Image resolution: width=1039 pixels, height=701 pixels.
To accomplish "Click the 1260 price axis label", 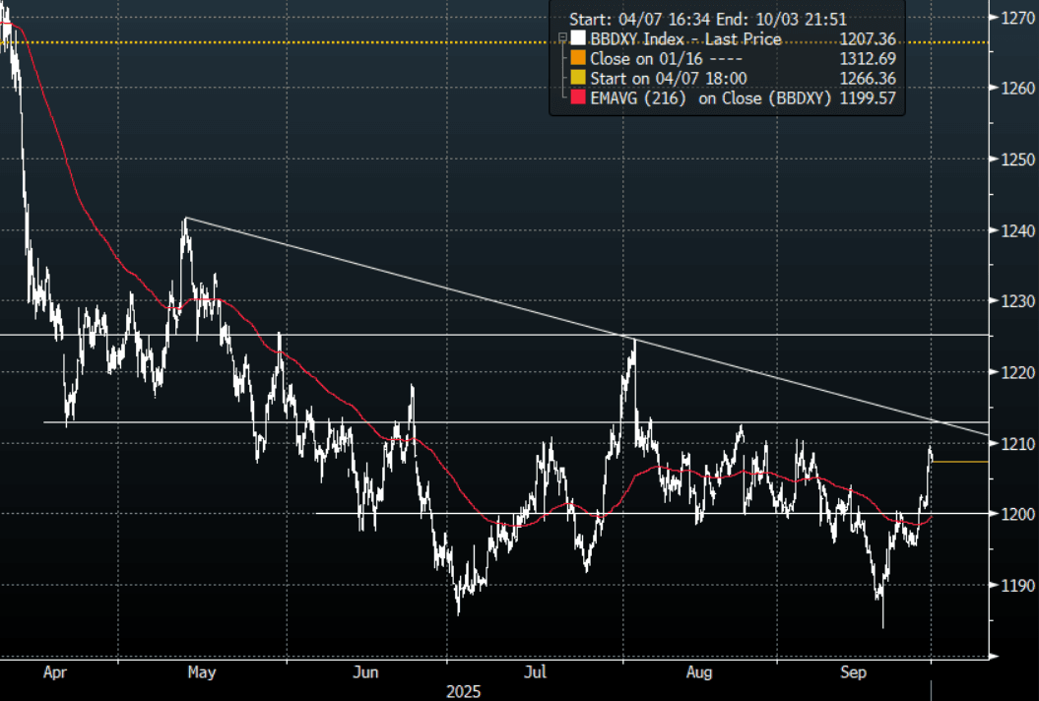I will pos(1017,89).
